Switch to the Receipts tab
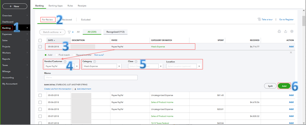306x125 pixels. [82, 5]
